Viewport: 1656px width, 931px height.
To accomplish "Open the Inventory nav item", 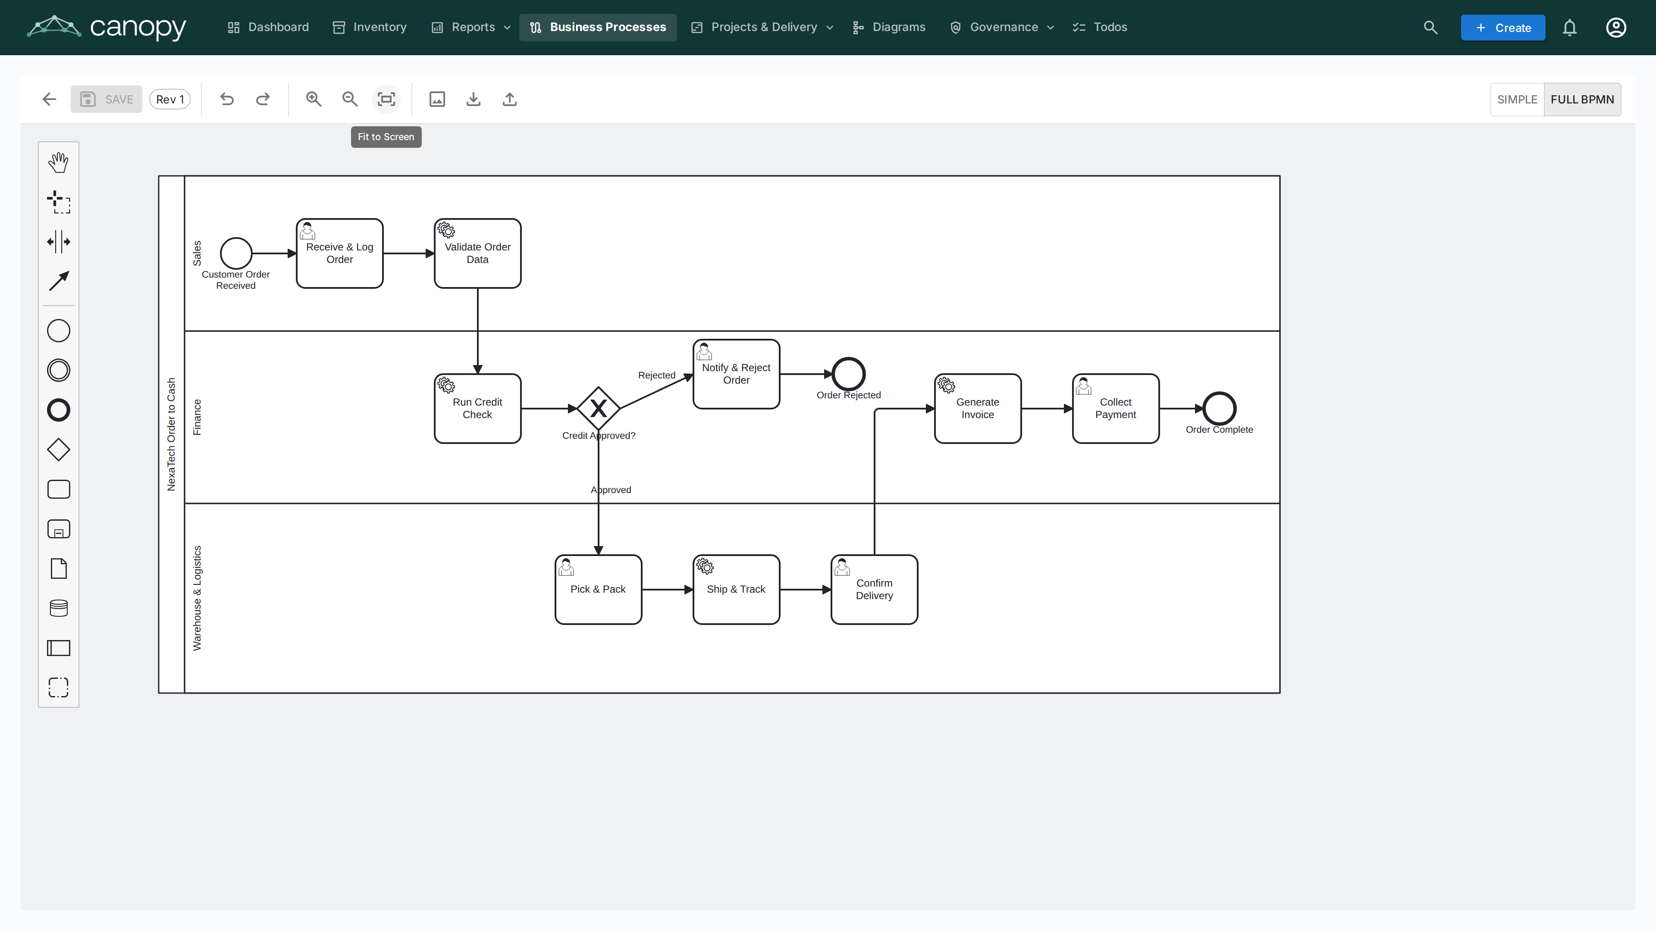I will click(x=370, y=28).
